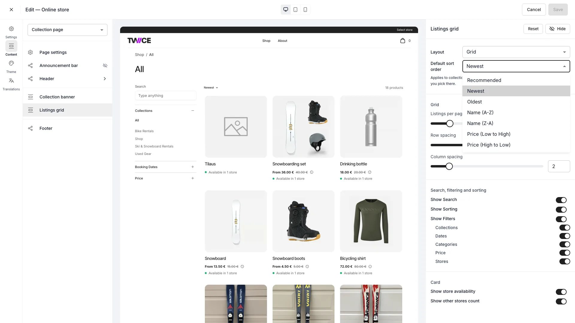Expand the Price filter plus icon
This screenshot has height=323, width=575.
point(193,178)
